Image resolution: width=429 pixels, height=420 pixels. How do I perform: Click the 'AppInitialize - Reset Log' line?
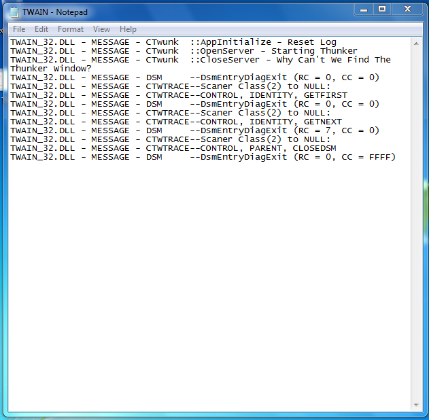pyautogui.click(x=173, y=42)
